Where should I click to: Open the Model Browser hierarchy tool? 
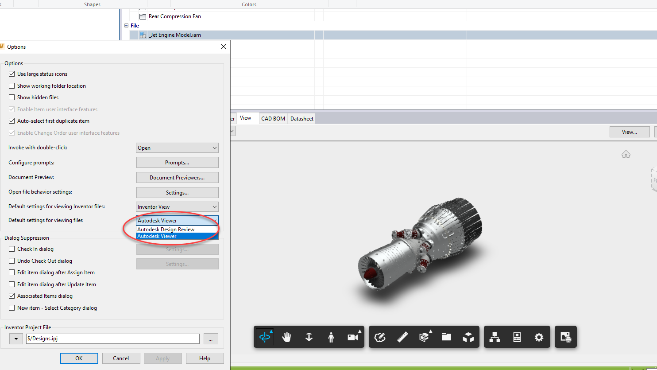pyautogui.click(x=495, y=337)
